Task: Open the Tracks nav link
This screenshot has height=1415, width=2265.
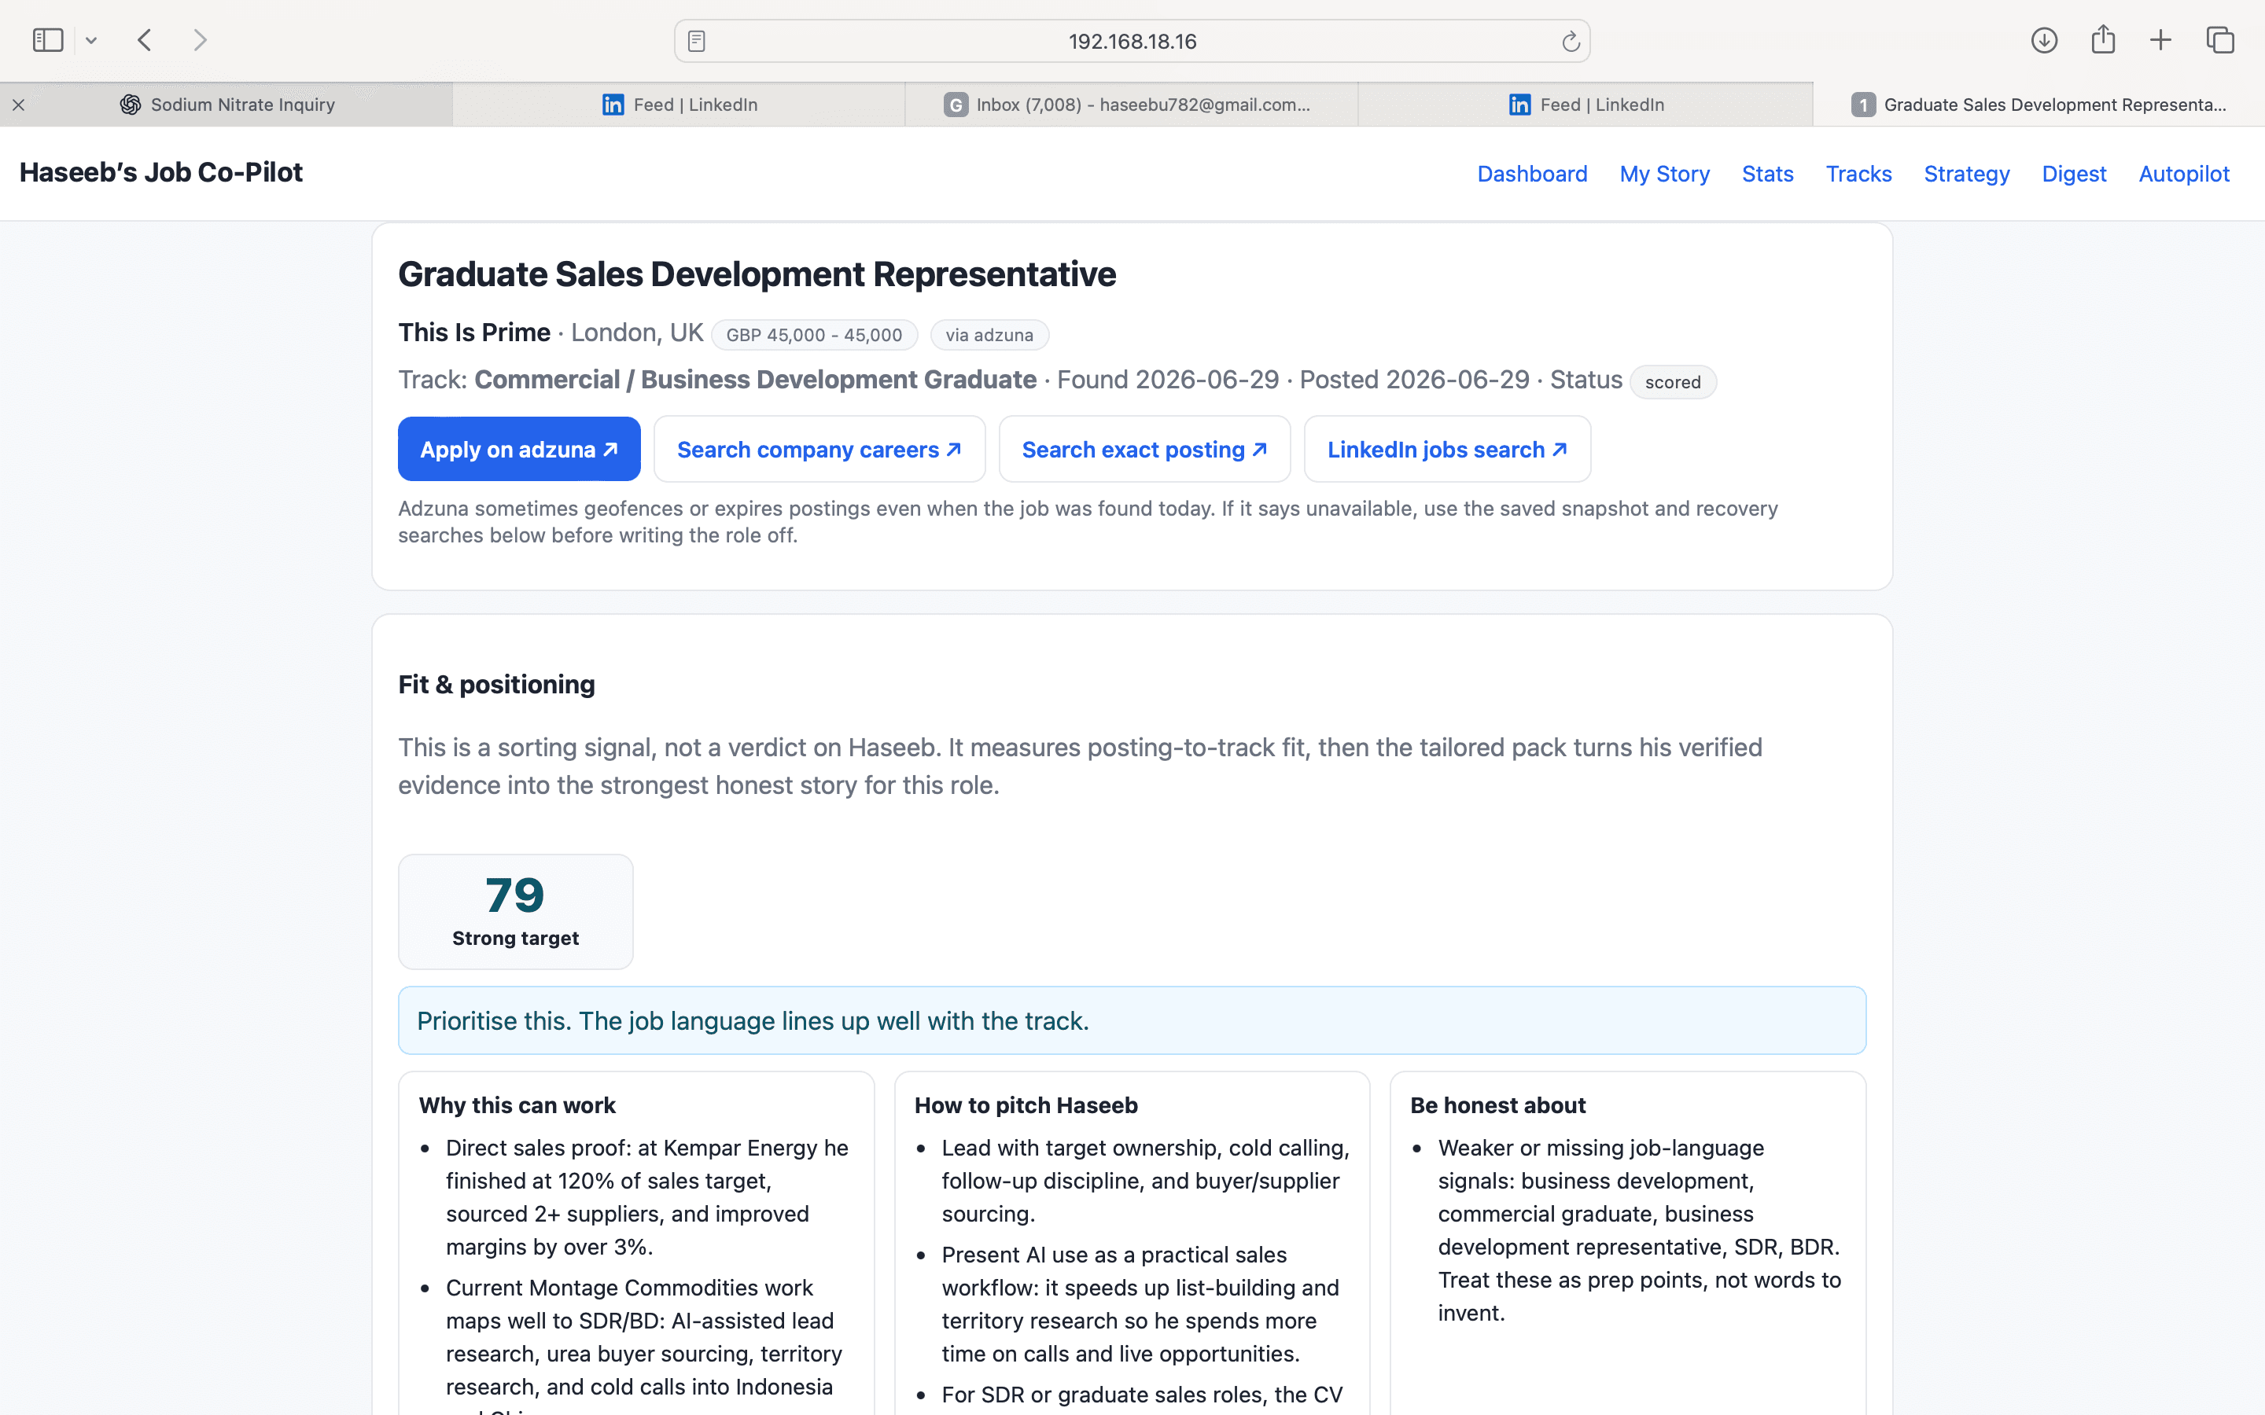Action: (1859, 174)
